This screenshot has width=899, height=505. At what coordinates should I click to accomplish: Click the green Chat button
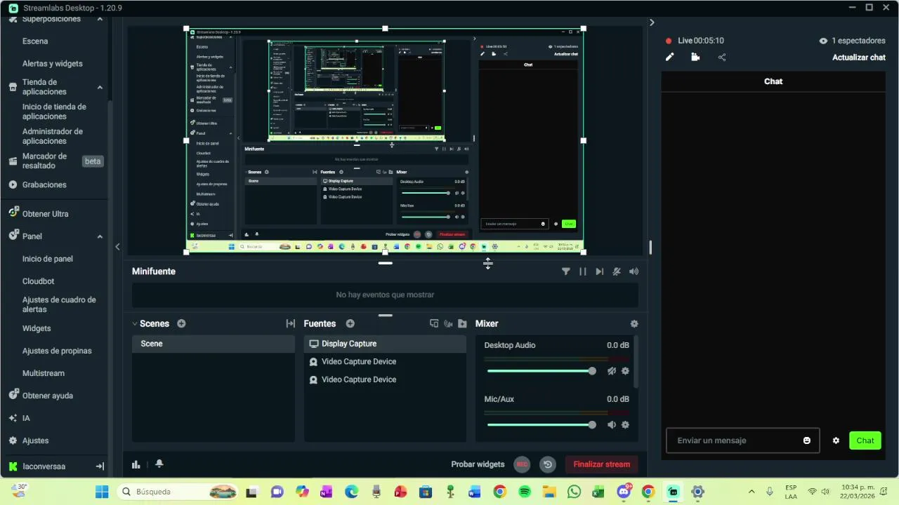click(x=865, y=440)
